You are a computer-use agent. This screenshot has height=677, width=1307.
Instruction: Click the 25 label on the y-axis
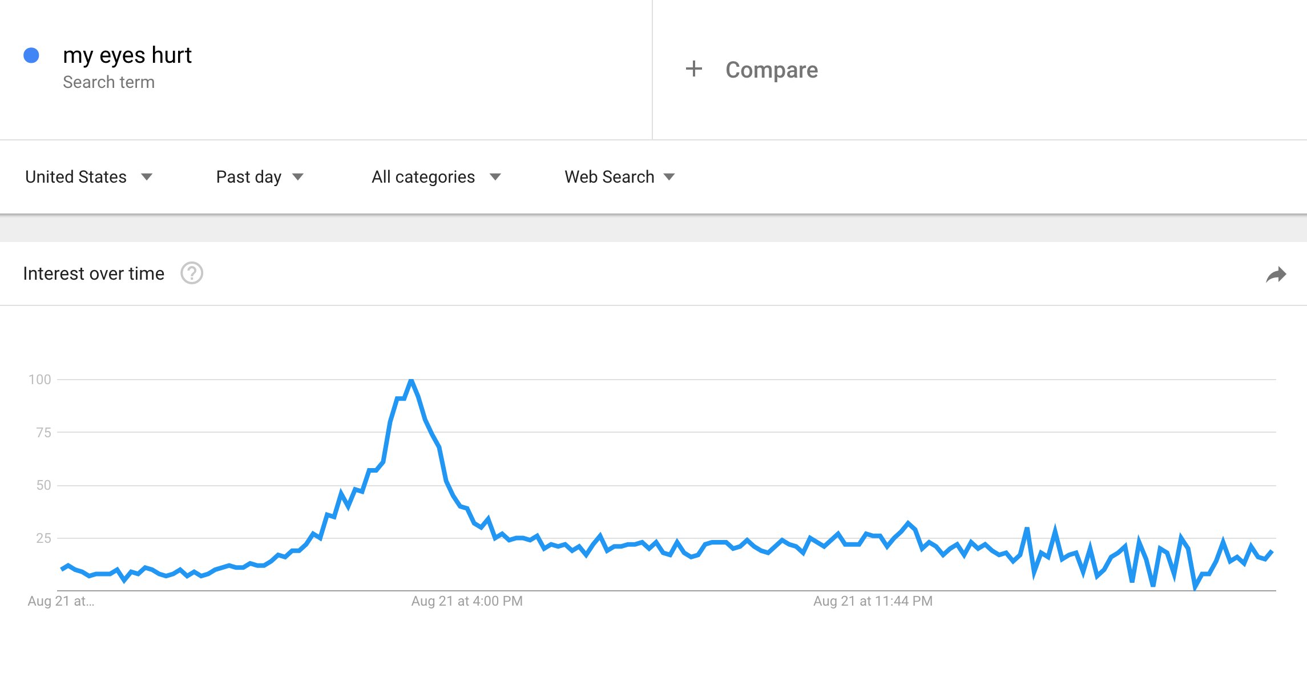point(43,538)
